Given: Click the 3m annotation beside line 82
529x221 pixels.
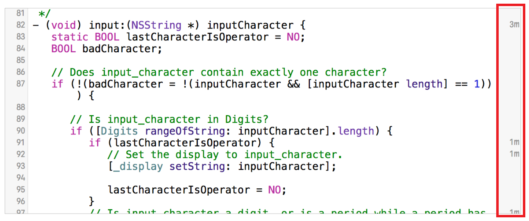Looking at the screenshot, I should coord(514,25).
